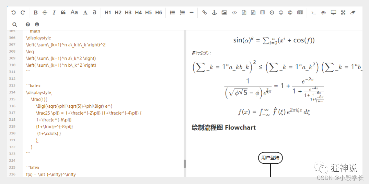Click the 绘制流程图 Flowchart heading
The width and height of the screenshot is (369, 184).
coord(223,128)
